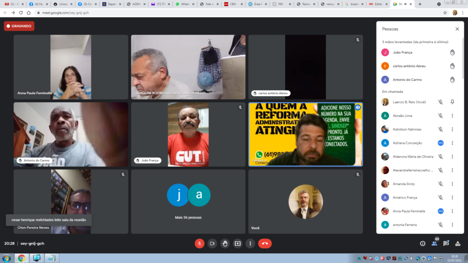This screenshot has width=468, height=263.
Task: Click the 'Mais 56 pessoas' tile
Action: [x=188, y=201]
